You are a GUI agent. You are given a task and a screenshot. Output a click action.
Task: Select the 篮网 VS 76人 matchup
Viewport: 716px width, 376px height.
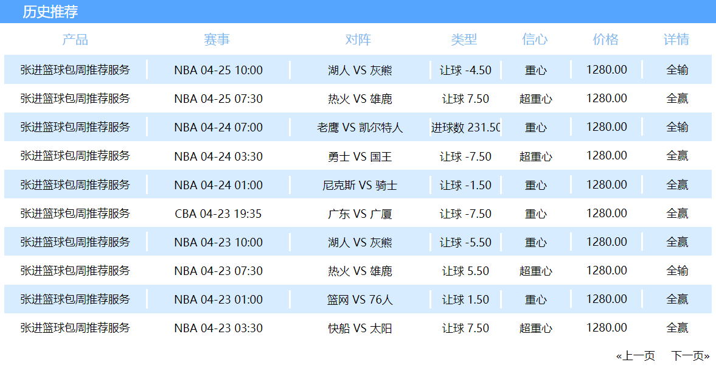pyautogui.click(x=360, y=300)
